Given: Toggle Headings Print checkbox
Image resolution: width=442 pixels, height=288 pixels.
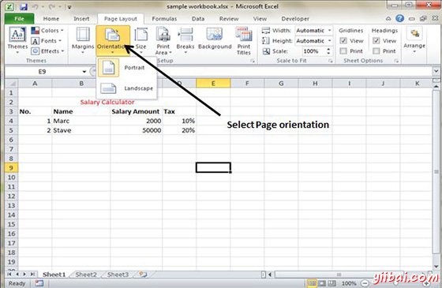Looking at the screenshot, I should point(376,51).
